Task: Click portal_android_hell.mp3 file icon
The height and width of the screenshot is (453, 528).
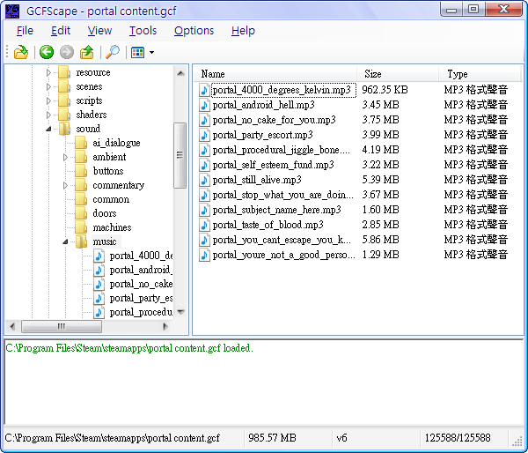Action: pos(204,105)
